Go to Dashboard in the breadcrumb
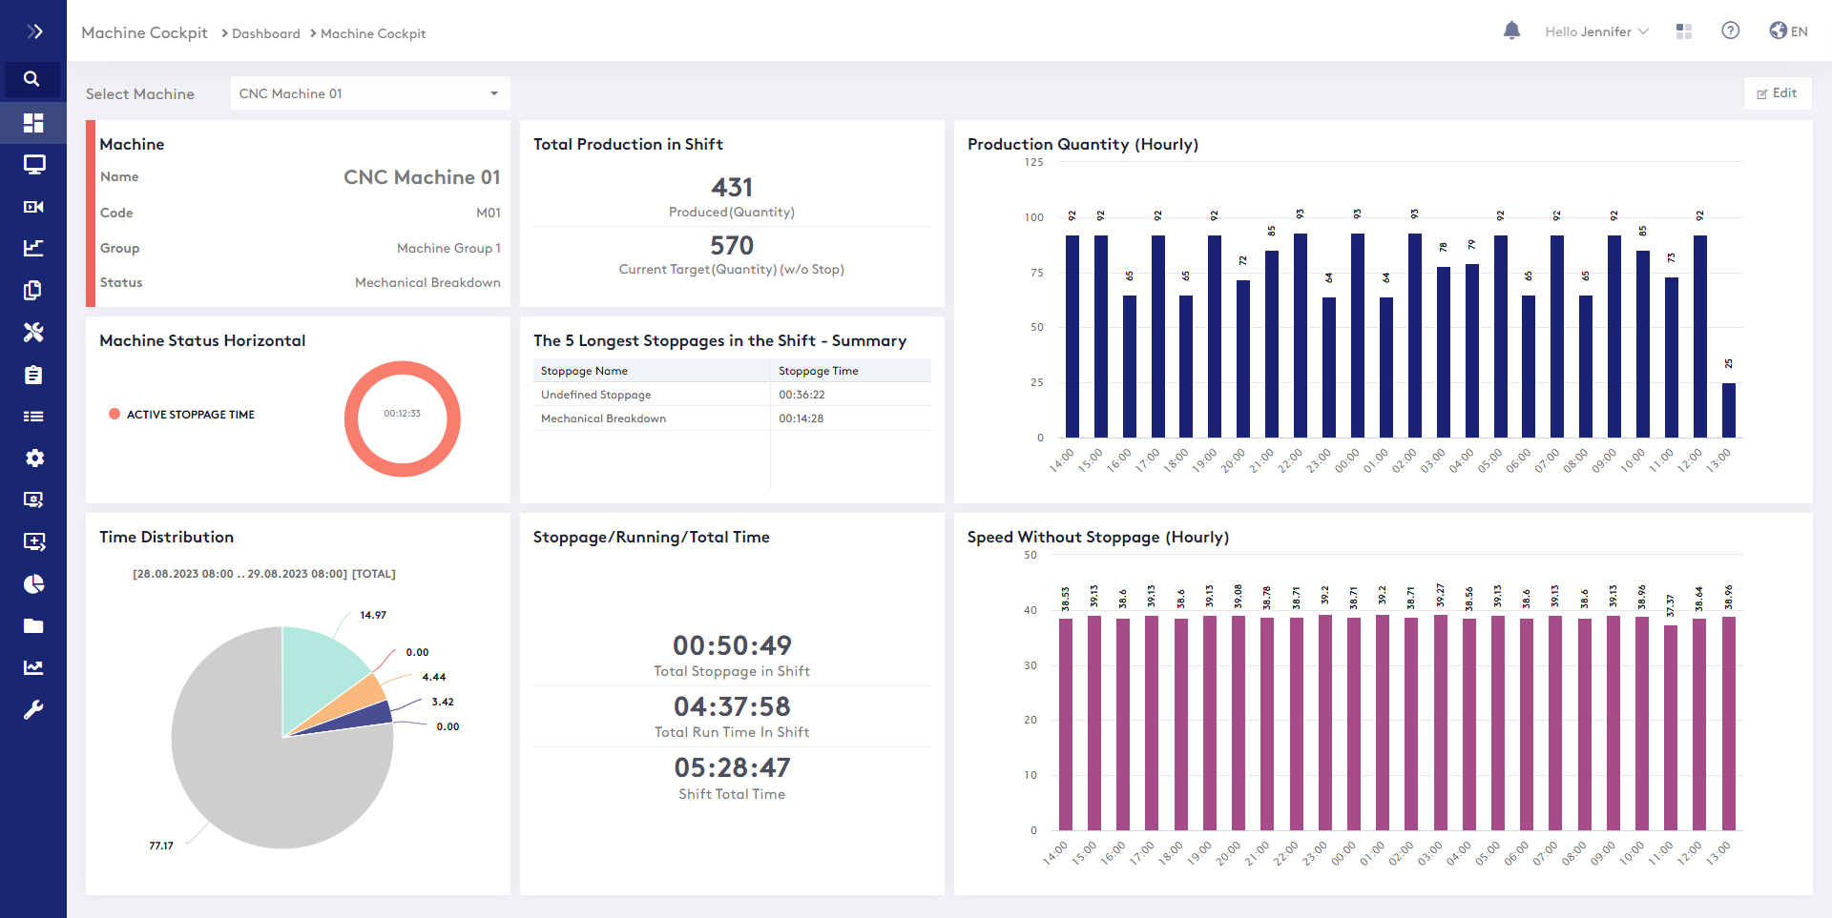This screenshot has width=1832, height=918. (x=265, y=33)
